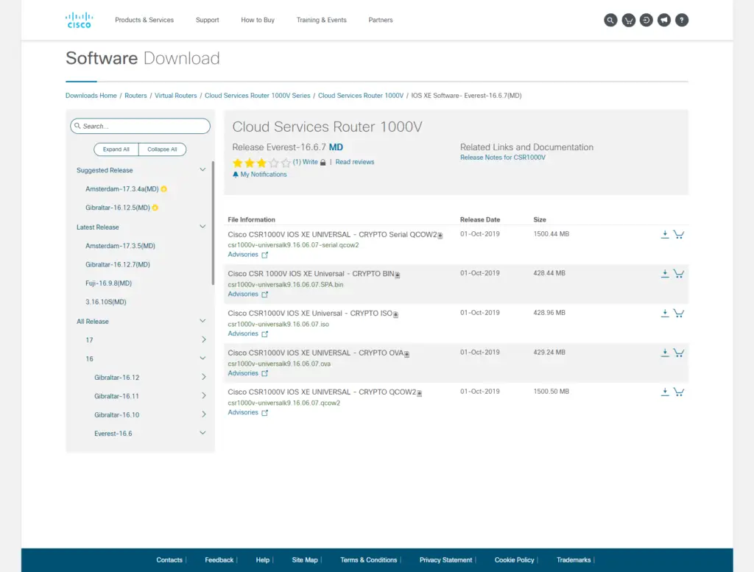Open the How to Buy menu
Screen dimensions: 754x572
[x=258, y=20]
